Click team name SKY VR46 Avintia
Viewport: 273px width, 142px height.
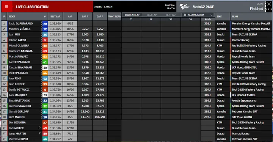click(x=242, y=117)
